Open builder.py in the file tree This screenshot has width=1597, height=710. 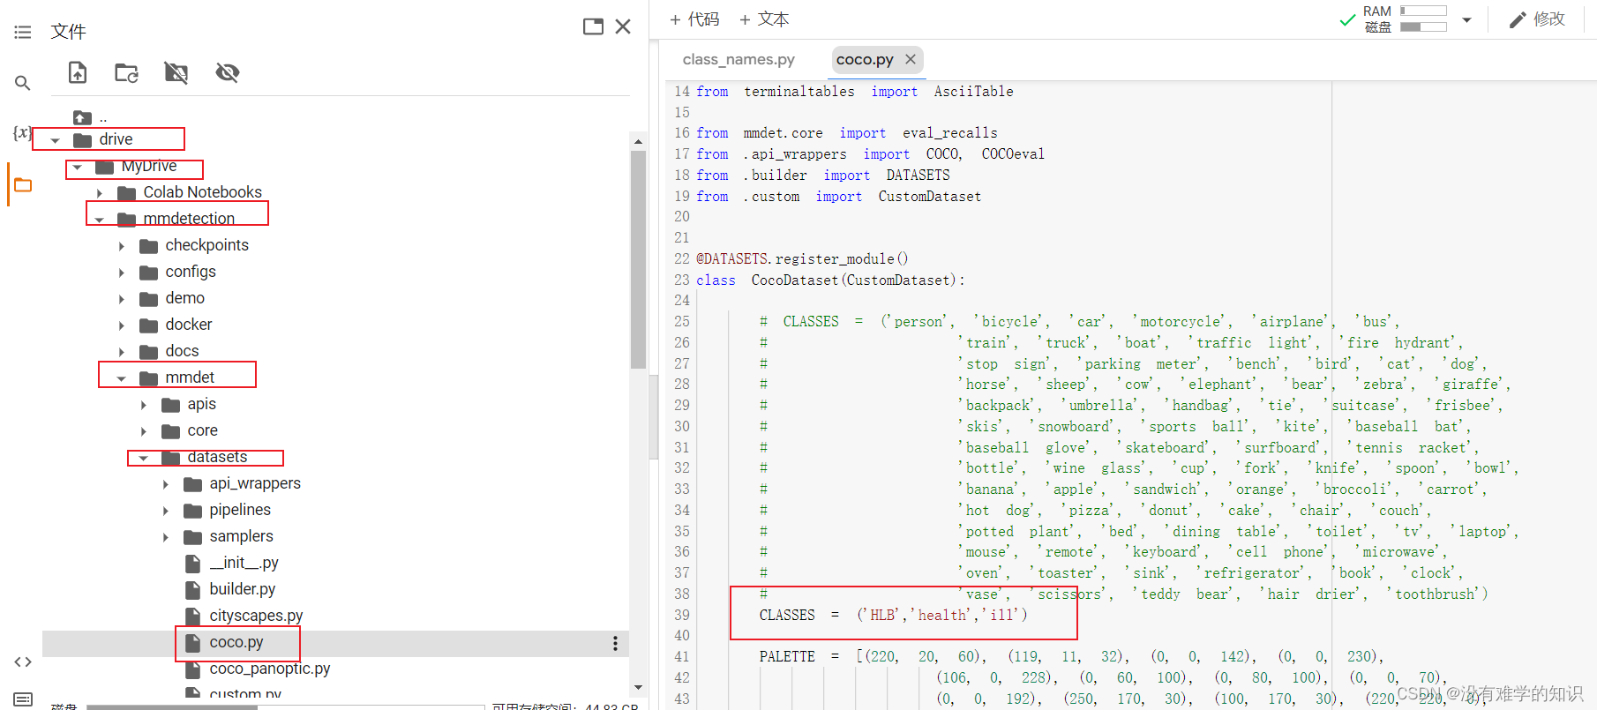(243, 589)
